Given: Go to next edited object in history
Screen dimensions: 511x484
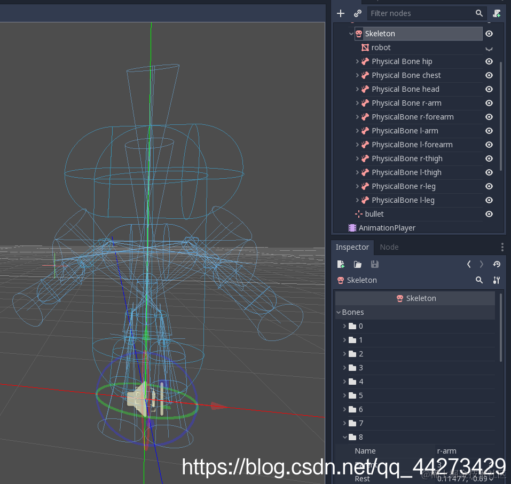Looking at the screenshot, I should tap(481, 264).
